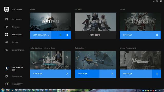Click 'Hello Neighbor Hide and Seek' title text

click(42, 48)
